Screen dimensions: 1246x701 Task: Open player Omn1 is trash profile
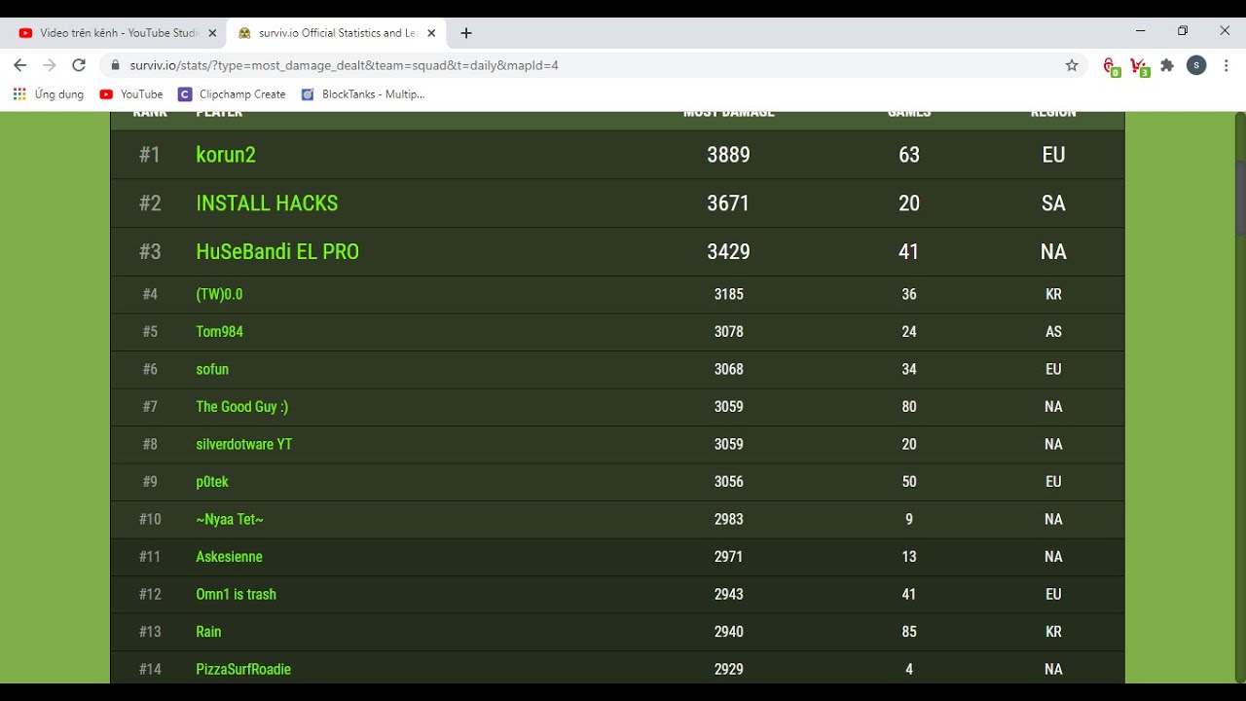pyautogui.click(x=236, y=594)
